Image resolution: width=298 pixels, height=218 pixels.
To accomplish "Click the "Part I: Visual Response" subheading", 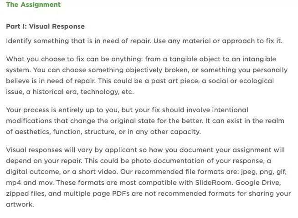I will (45, 26).
